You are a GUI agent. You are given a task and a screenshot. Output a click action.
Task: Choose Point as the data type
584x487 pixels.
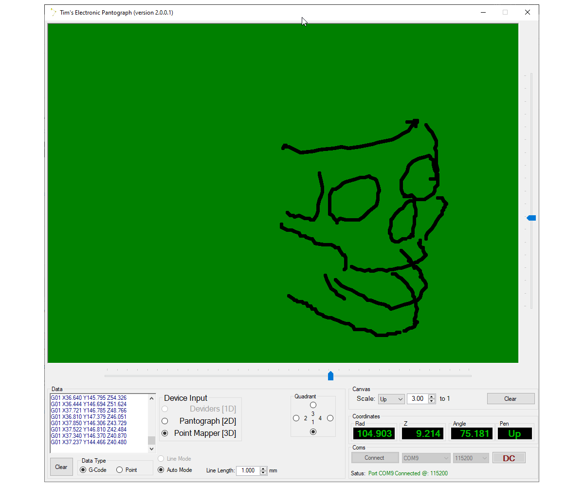tap(118, 469)
